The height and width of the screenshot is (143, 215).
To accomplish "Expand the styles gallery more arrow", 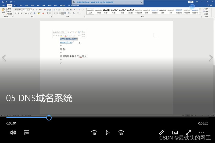I will (200, 13).
